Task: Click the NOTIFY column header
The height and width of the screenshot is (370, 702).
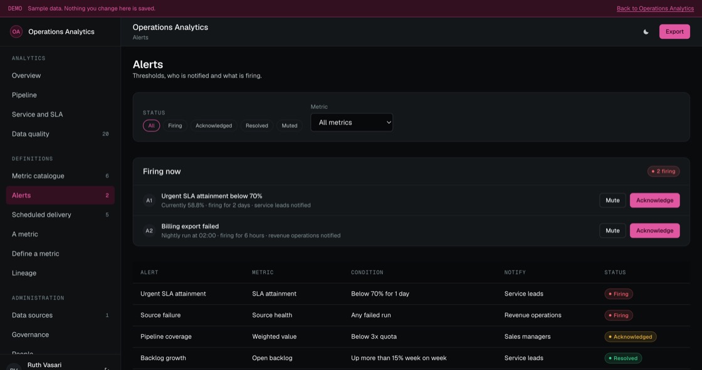Action: (x=515, y=272)
